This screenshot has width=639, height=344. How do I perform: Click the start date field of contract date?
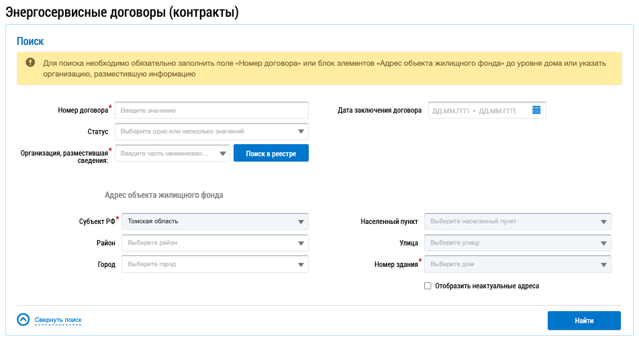(450, 111)
